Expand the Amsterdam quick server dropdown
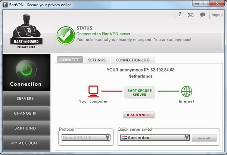 pos(155,137)
